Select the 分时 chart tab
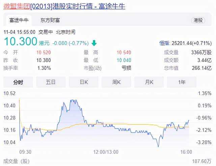The image size is (216, 166). (18, 82)
